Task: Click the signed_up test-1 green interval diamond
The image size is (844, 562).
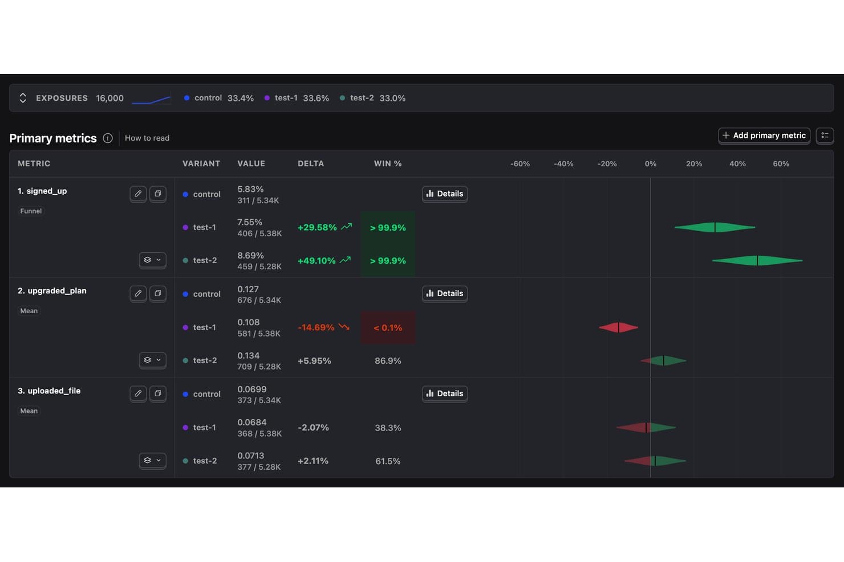Action: click(715, 227)
